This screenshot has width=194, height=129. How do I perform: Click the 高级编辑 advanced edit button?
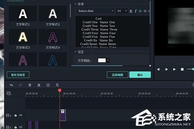point(117,75)
